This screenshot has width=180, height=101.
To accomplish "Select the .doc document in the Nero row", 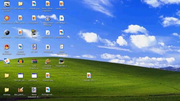I will pos(34,47).
